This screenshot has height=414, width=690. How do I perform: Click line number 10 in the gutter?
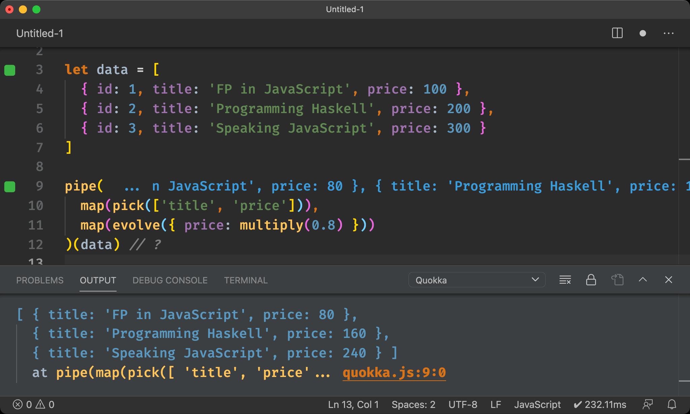coord(36,206)
